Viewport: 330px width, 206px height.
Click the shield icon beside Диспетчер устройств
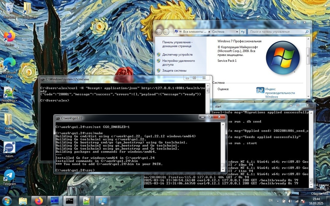(159, 54)
